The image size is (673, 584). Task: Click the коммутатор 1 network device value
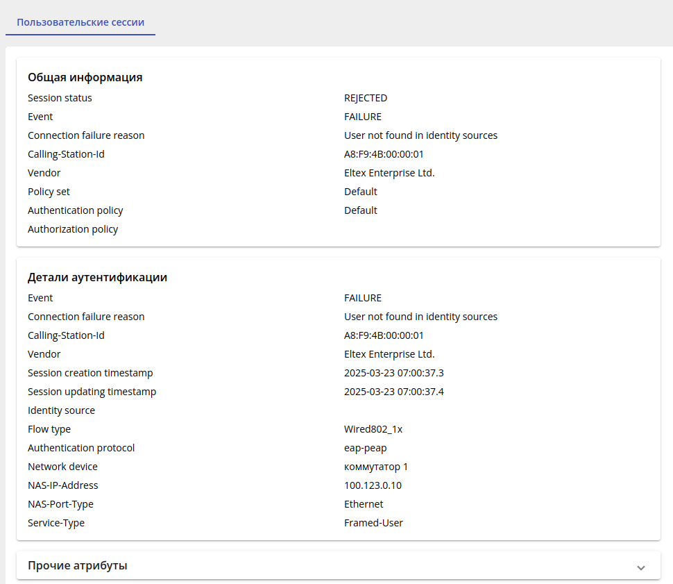(376, 467)
